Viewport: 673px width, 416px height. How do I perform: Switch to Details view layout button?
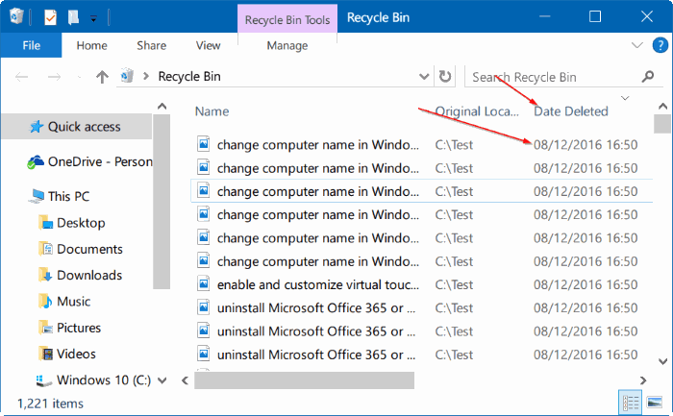pyautogui.click(x=630, y=403)
